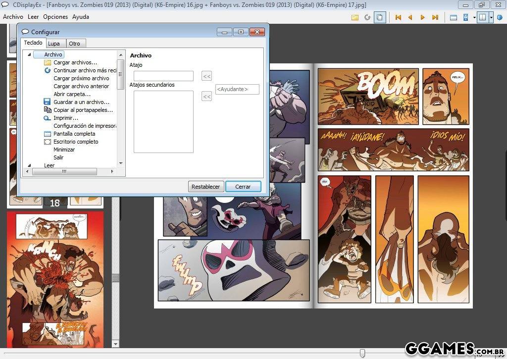The width and height of the screenshot is (507, 359).
Task: Click the gray reload arrow toolbar icon
Action: (367, 17)
